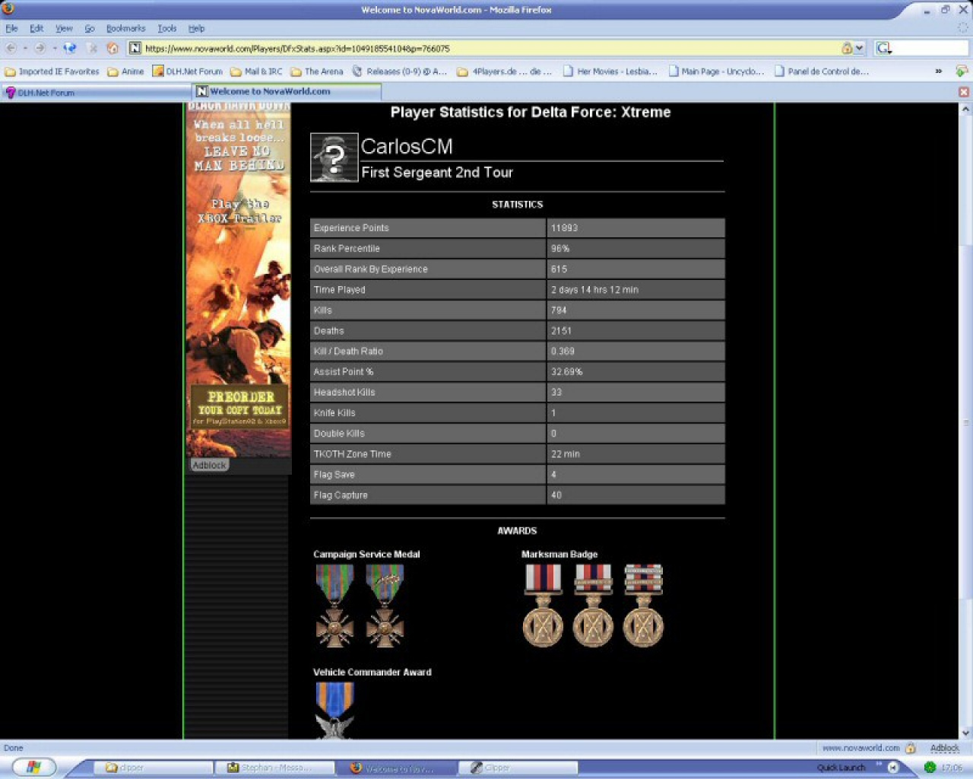This screenshot has width=973, height=779.
Task: Open the View menu
Action: pos(64,28)
